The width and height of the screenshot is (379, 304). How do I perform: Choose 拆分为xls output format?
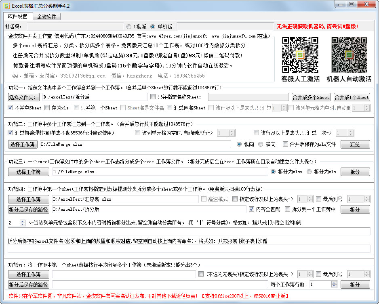pos(309,172)
